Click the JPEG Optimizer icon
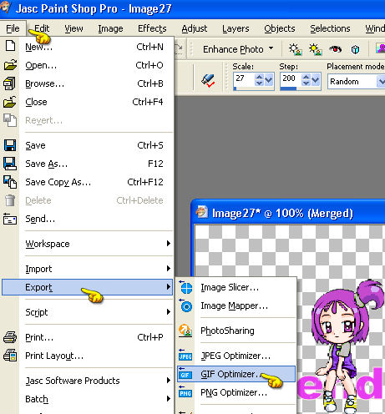 pos(185,356)
